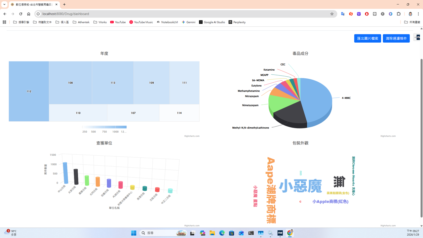This screenshot has height=238, width=423.
Task: Reload the page with the refresh icon
Action: [x=20, y=14]
